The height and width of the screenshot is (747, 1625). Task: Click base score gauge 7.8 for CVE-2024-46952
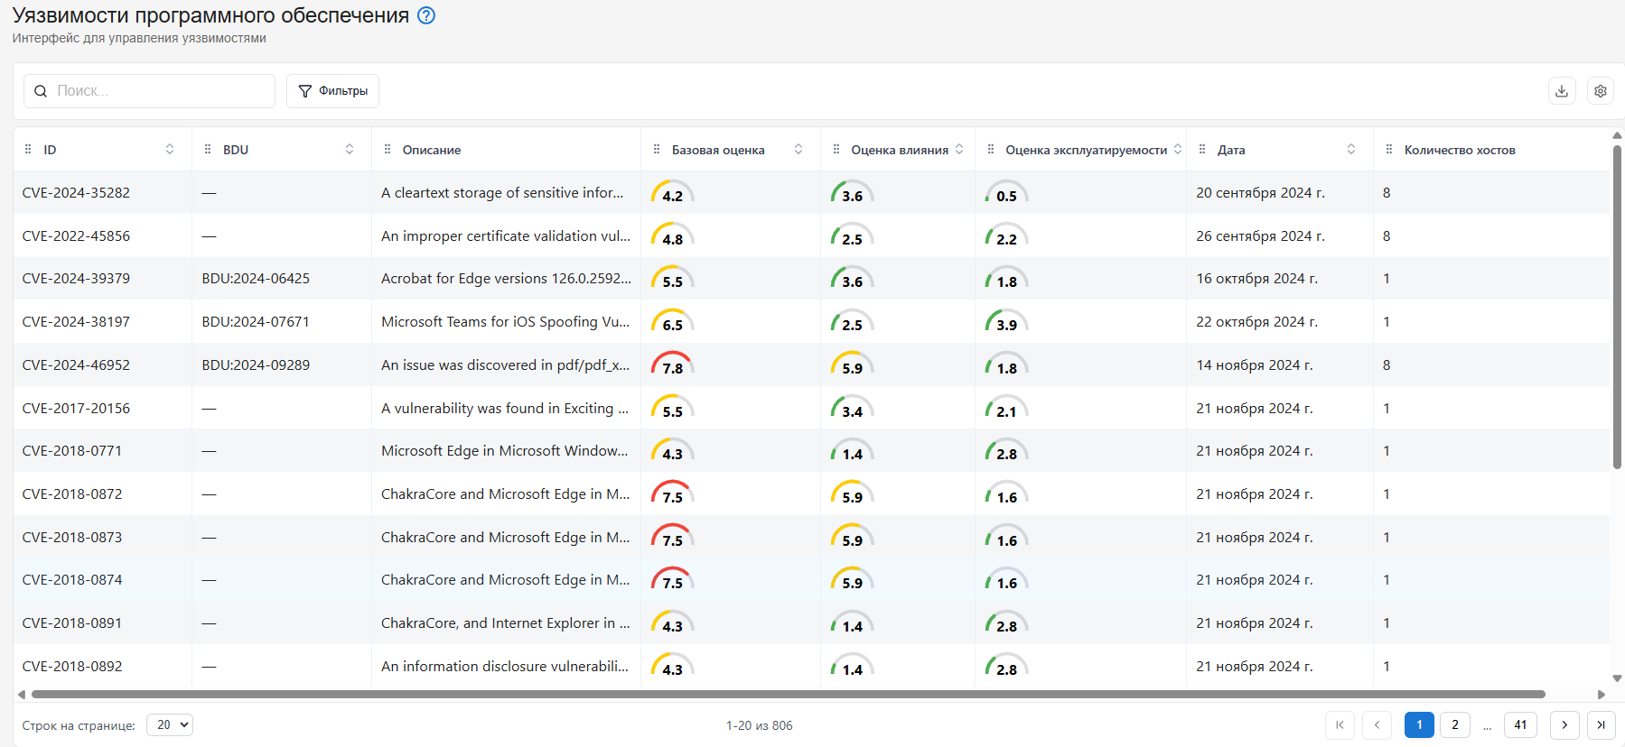coord(673,364)
